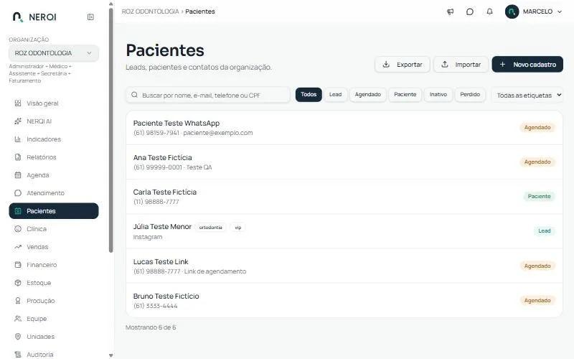Click the Clínica smiley icon
Viewport: 574px width, 359px height.
[17, 229]
